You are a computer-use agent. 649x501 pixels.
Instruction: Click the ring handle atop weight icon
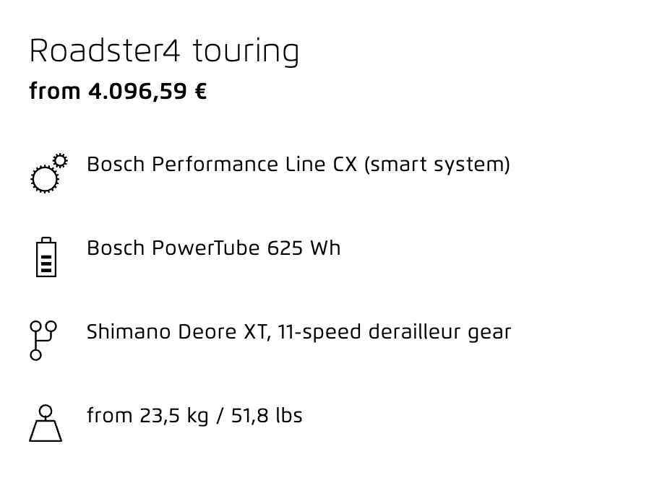(x=46, y=411)
